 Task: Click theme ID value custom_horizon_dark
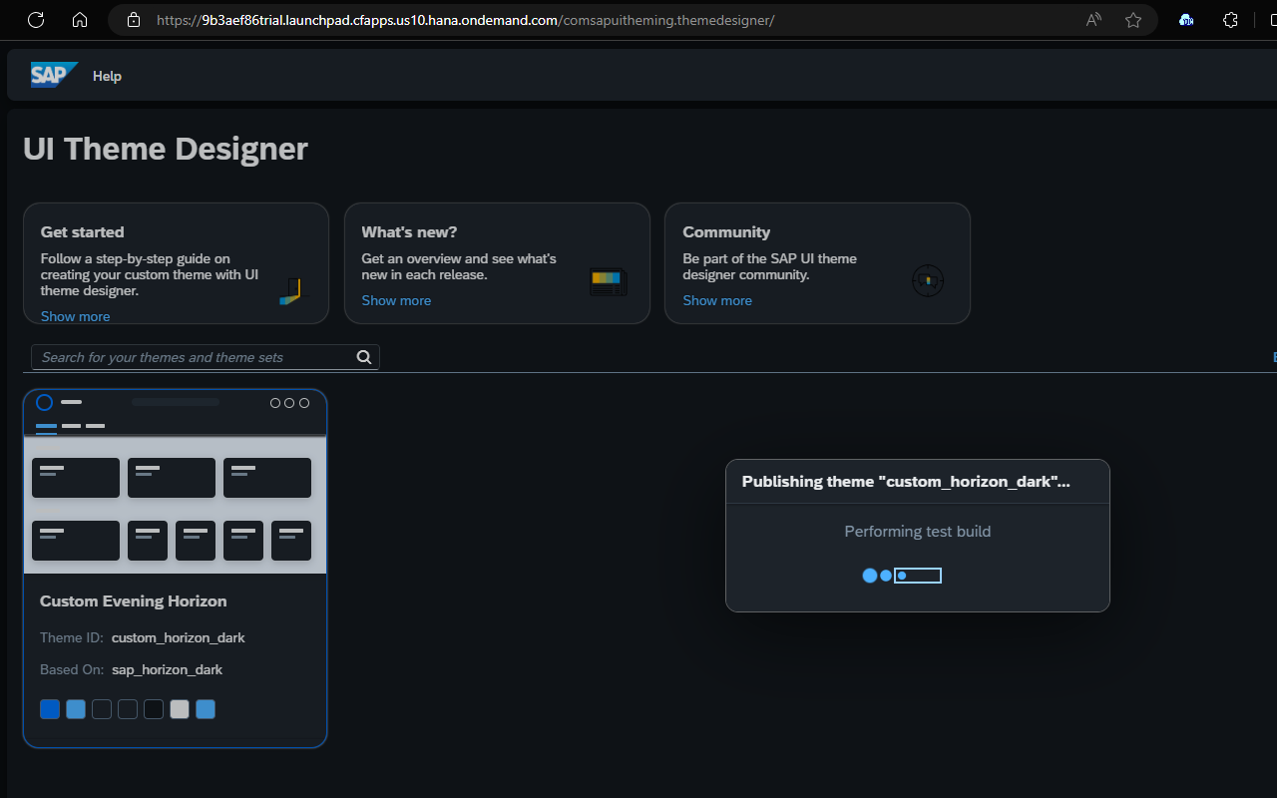[179, 637]
